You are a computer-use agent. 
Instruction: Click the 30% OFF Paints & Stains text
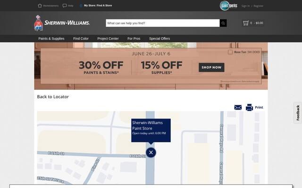pyautogui.click(x=101, y=68)
